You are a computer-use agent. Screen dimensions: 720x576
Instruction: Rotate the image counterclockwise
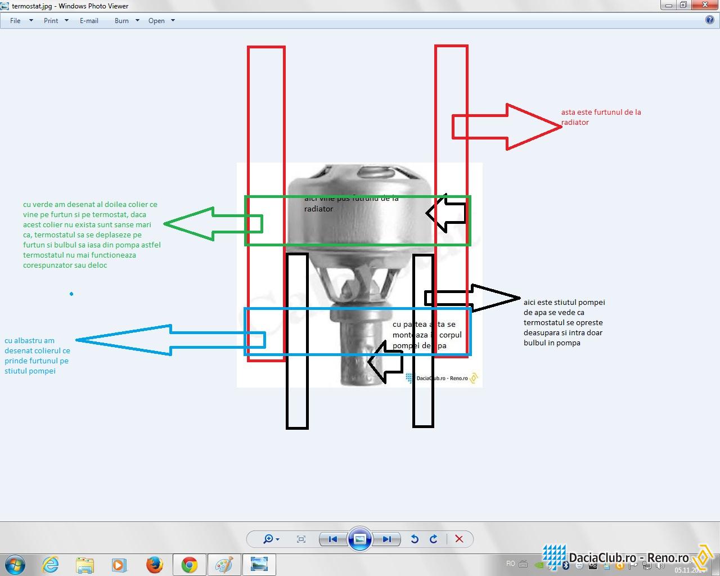(415, 539)
